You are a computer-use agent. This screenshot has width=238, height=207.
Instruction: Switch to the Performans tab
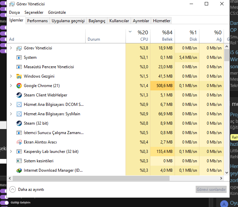coord(37,21)
